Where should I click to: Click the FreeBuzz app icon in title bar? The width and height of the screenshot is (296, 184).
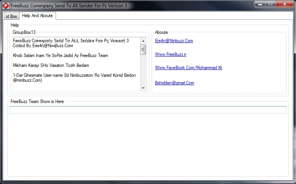point(6,6)
